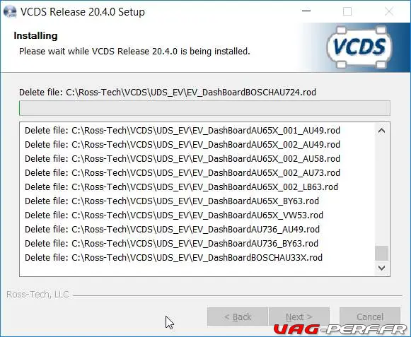The height and width of the screenshot is (337, 411).
Task: Select the EV_DashBoardBOSCHAU33X.rod log entry
Action: 173,258
